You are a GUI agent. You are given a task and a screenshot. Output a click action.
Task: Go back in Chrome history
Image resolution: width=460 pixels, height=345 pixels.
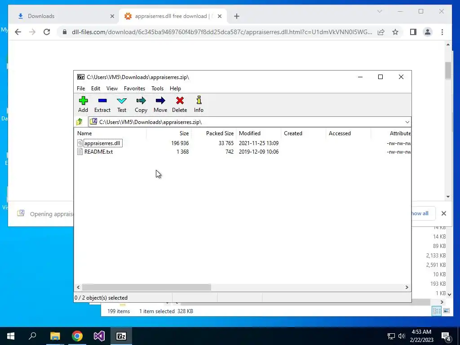tap(18, 32)
